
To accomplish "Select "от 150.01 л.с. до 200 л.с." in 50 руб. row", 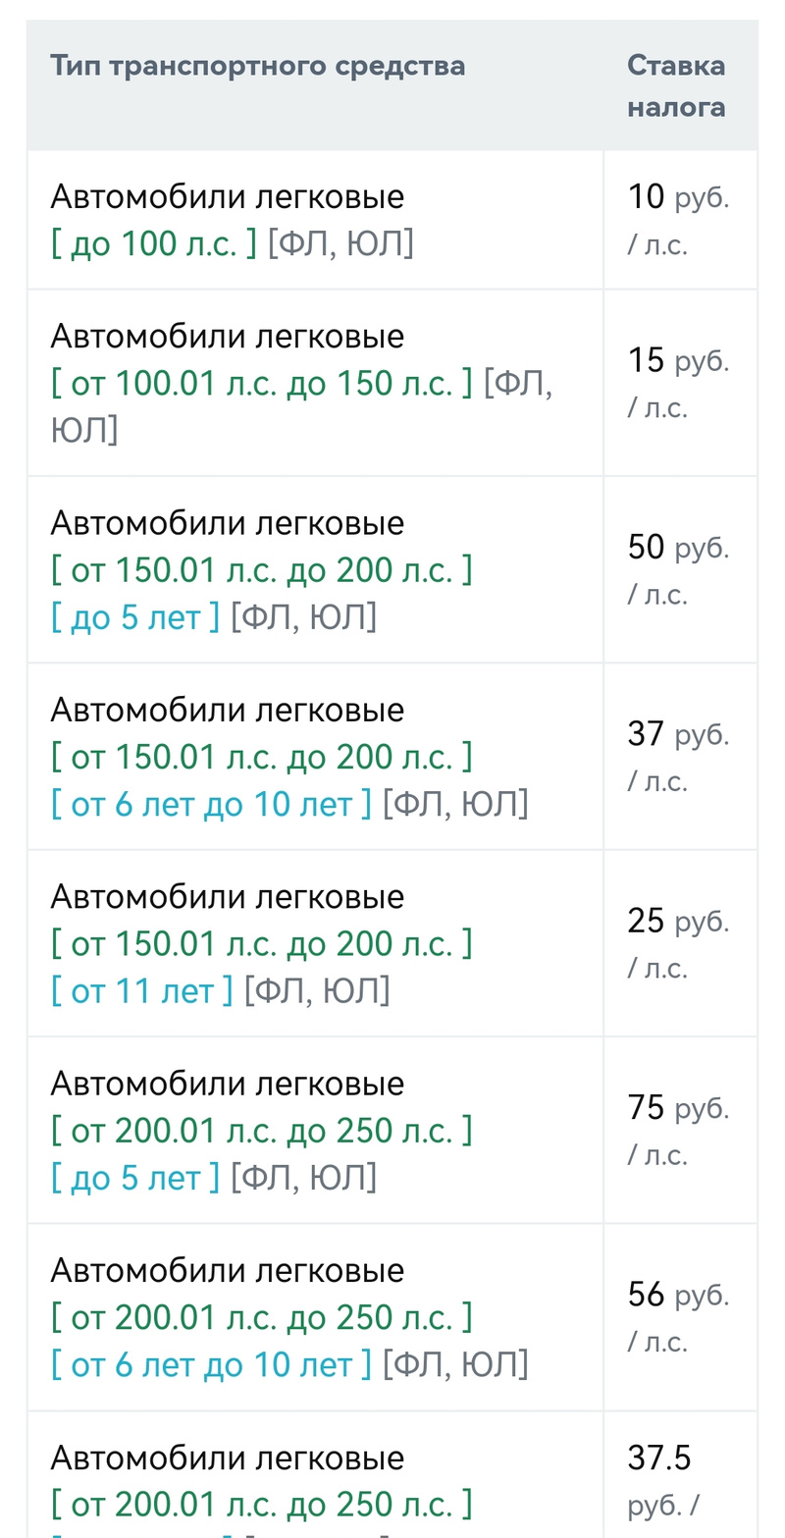I will (262, 569).
